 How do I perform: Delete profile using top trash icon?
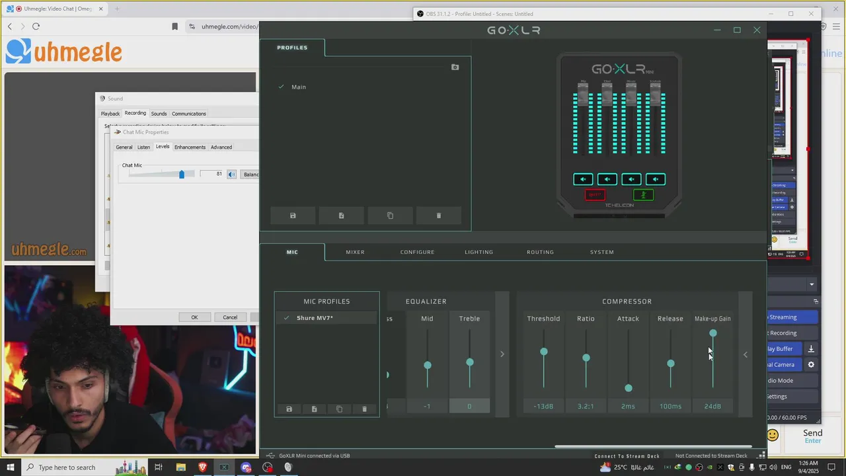click(438, 216)
